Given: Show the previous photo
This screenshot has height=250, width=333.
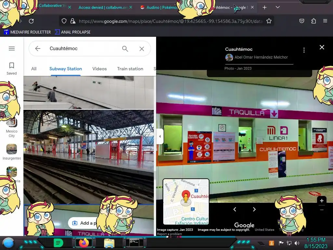Looking at the screenshot, I should (235, 209).
